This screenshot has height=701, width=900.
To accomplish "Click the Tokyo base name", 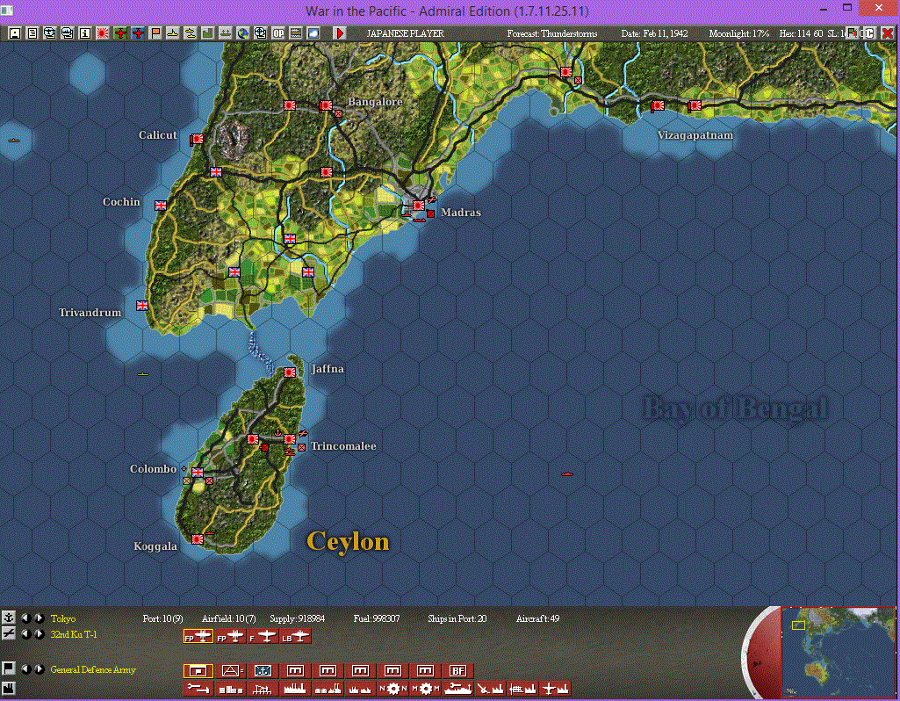I will 62,618.
